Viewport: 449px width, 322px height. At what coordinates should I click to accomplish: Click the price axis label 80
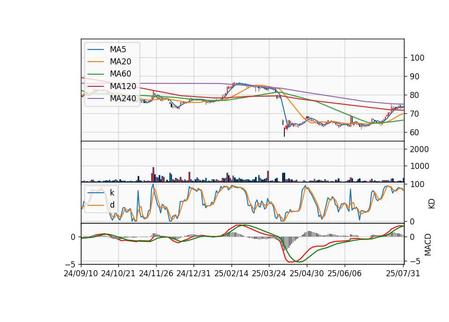(415, 95)
